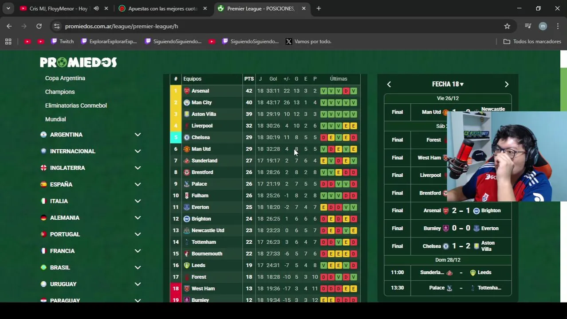
Task: Open the Chrome profile avatar
Action: coord(543,26)
